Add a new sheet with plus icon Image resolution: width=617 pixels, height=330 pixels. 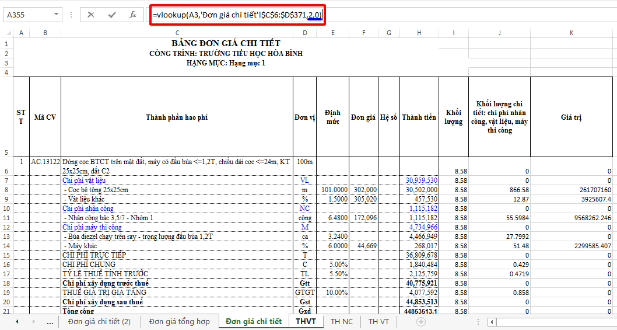[x=421, y=322]
